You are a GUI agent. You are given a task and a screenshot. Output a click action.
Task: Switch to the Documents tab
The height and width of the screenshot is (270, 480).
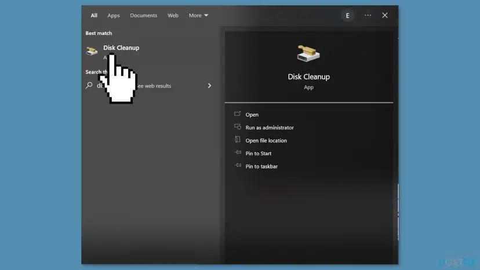click(144, 15)
